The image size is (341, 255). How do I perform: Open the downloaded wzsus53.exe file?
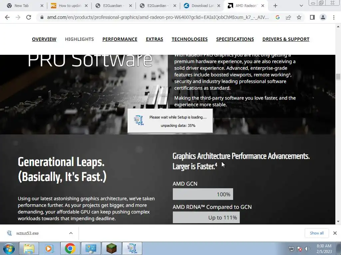coord(27,233)
